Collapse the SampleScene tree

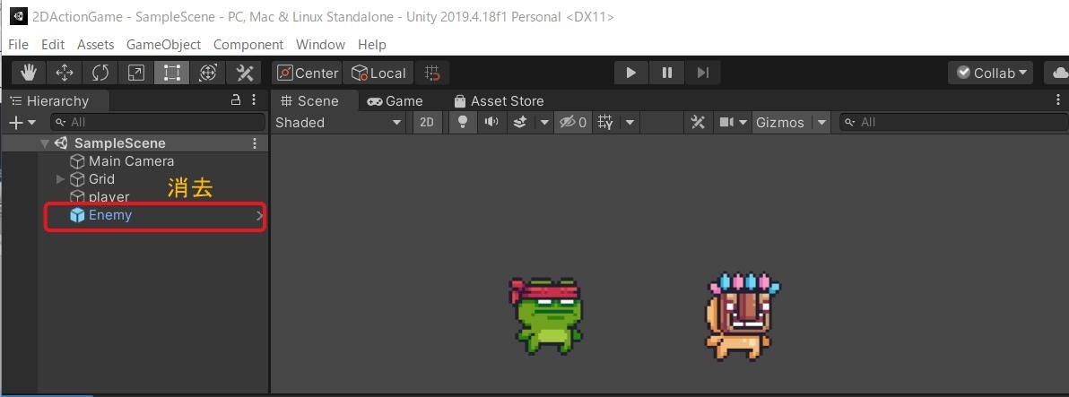[45, 143]
